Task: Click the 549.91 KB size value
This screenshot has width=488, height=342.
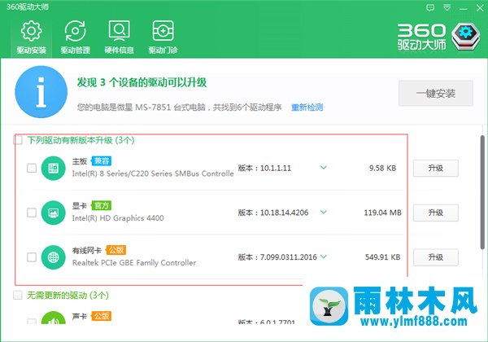Action: click(x=382, y=257)
